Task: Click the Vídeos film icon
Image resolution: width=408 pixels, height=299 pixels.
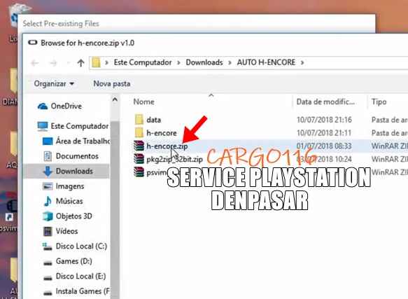Action: [48, 231]
